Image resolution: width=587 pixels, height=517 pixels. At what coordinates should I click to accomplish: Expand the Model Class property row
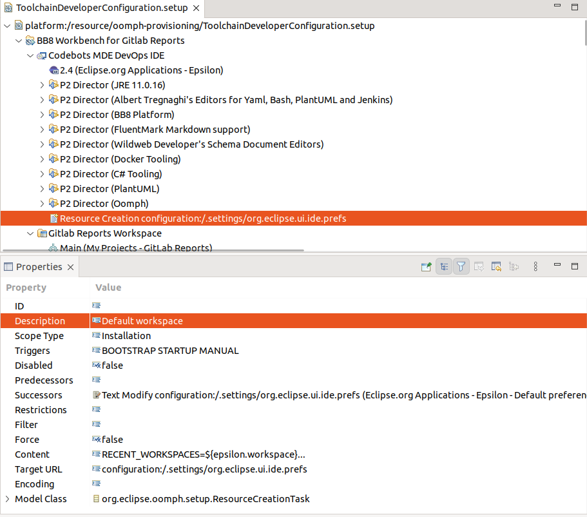7,499
